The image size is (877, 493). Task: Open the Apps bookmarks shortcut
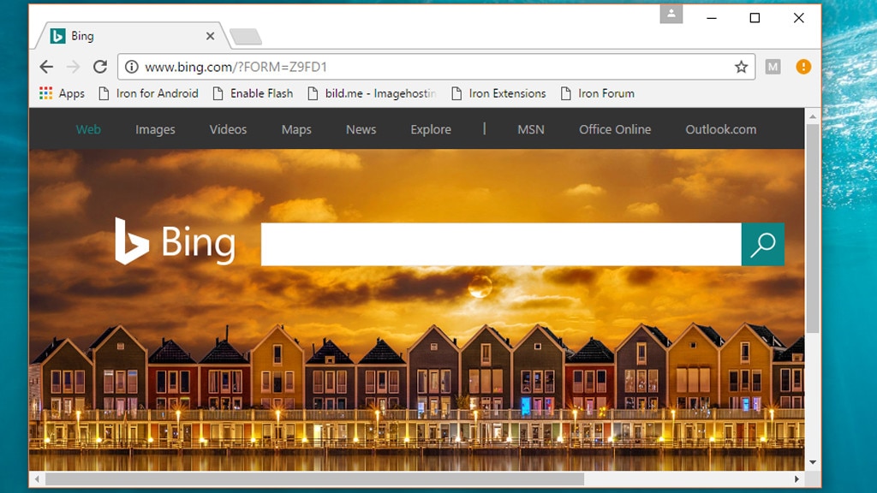point(62,93)
